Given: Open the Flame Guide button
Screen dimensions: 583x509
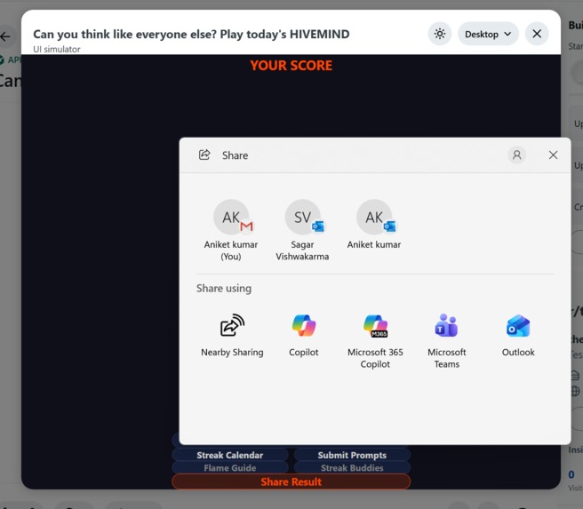Looking at the screenshot, I should [x=230, y=468].
